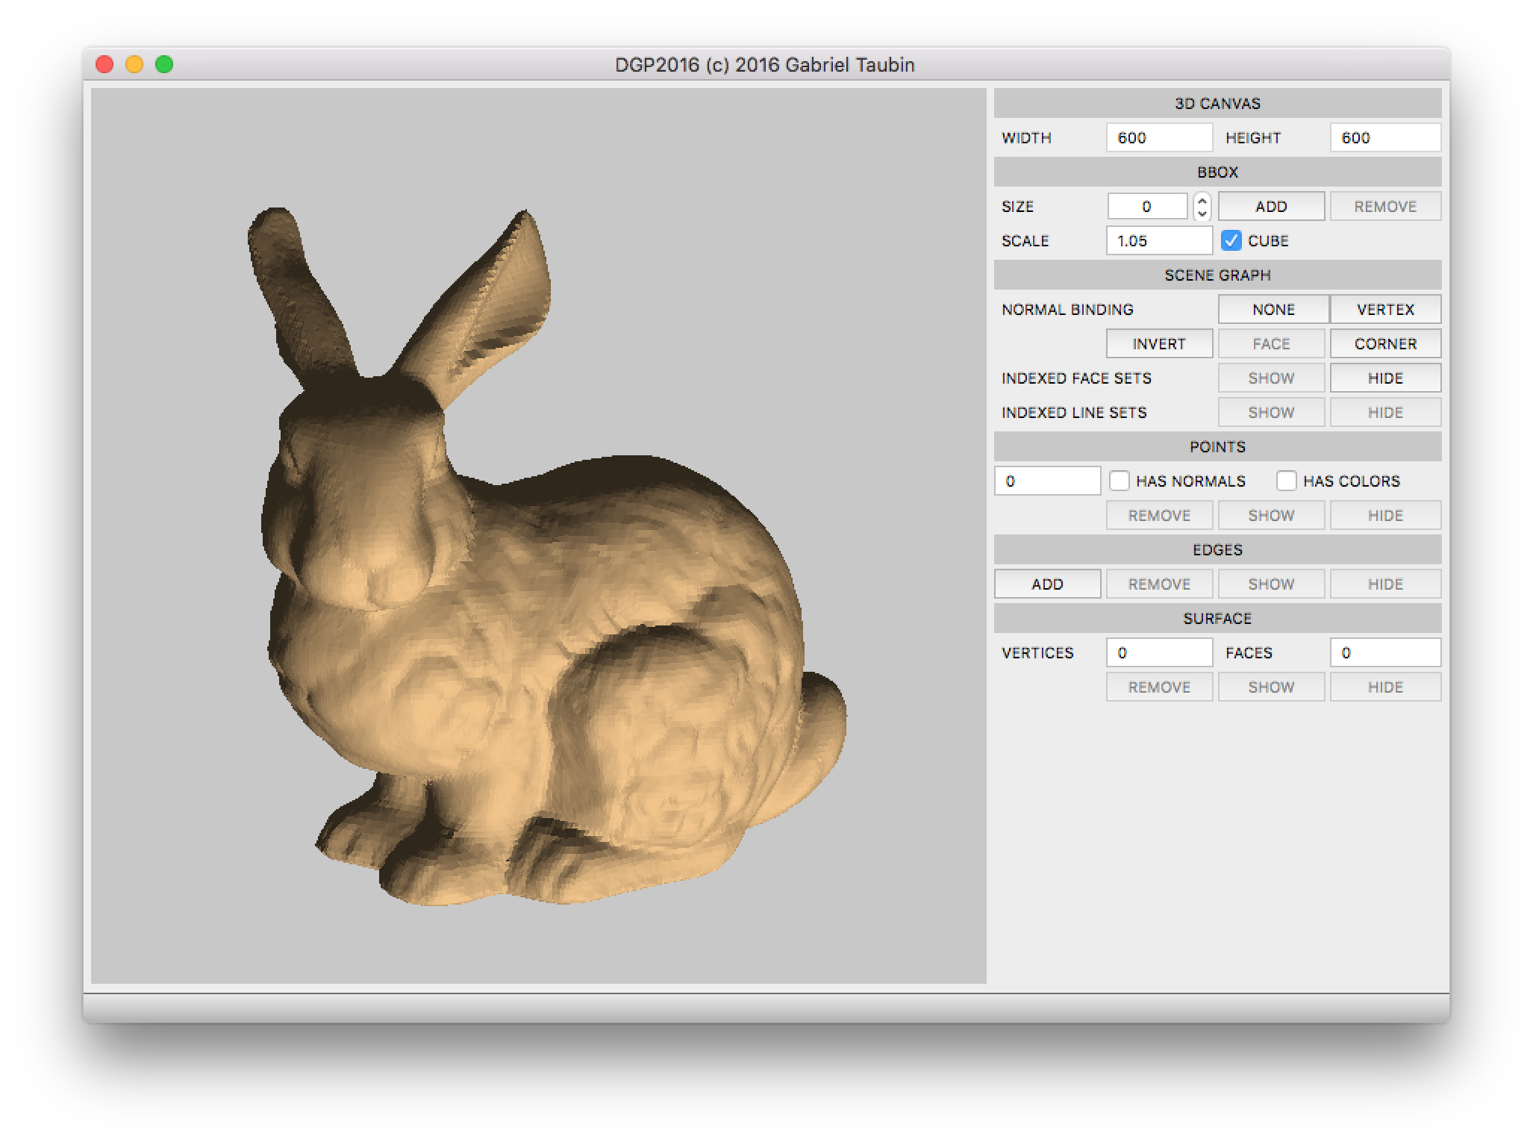1533x1142 pixels.
Task: Hide the indexed line sets
Action: [x=1385, y=412]
